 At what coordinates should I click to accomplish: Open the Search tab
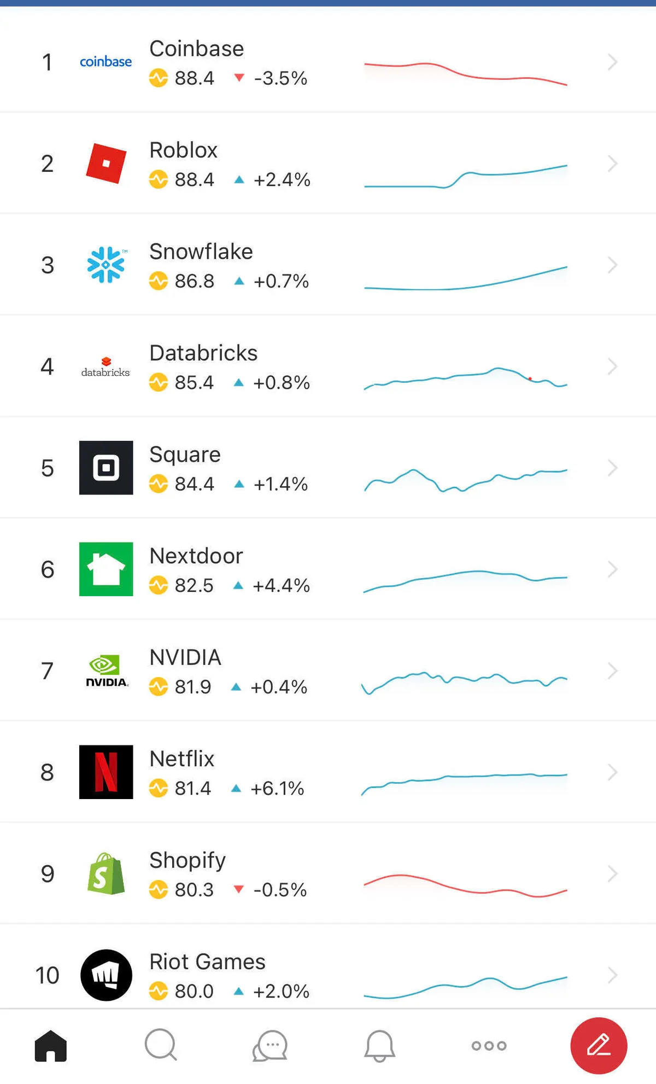161,1046
